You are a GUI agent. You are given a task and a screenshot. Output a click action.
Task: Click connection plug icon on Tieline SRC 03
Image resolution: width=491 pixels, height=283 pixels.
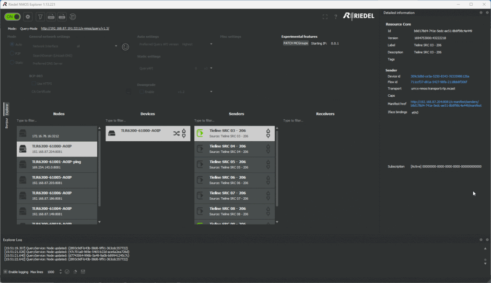coord(268,133)
